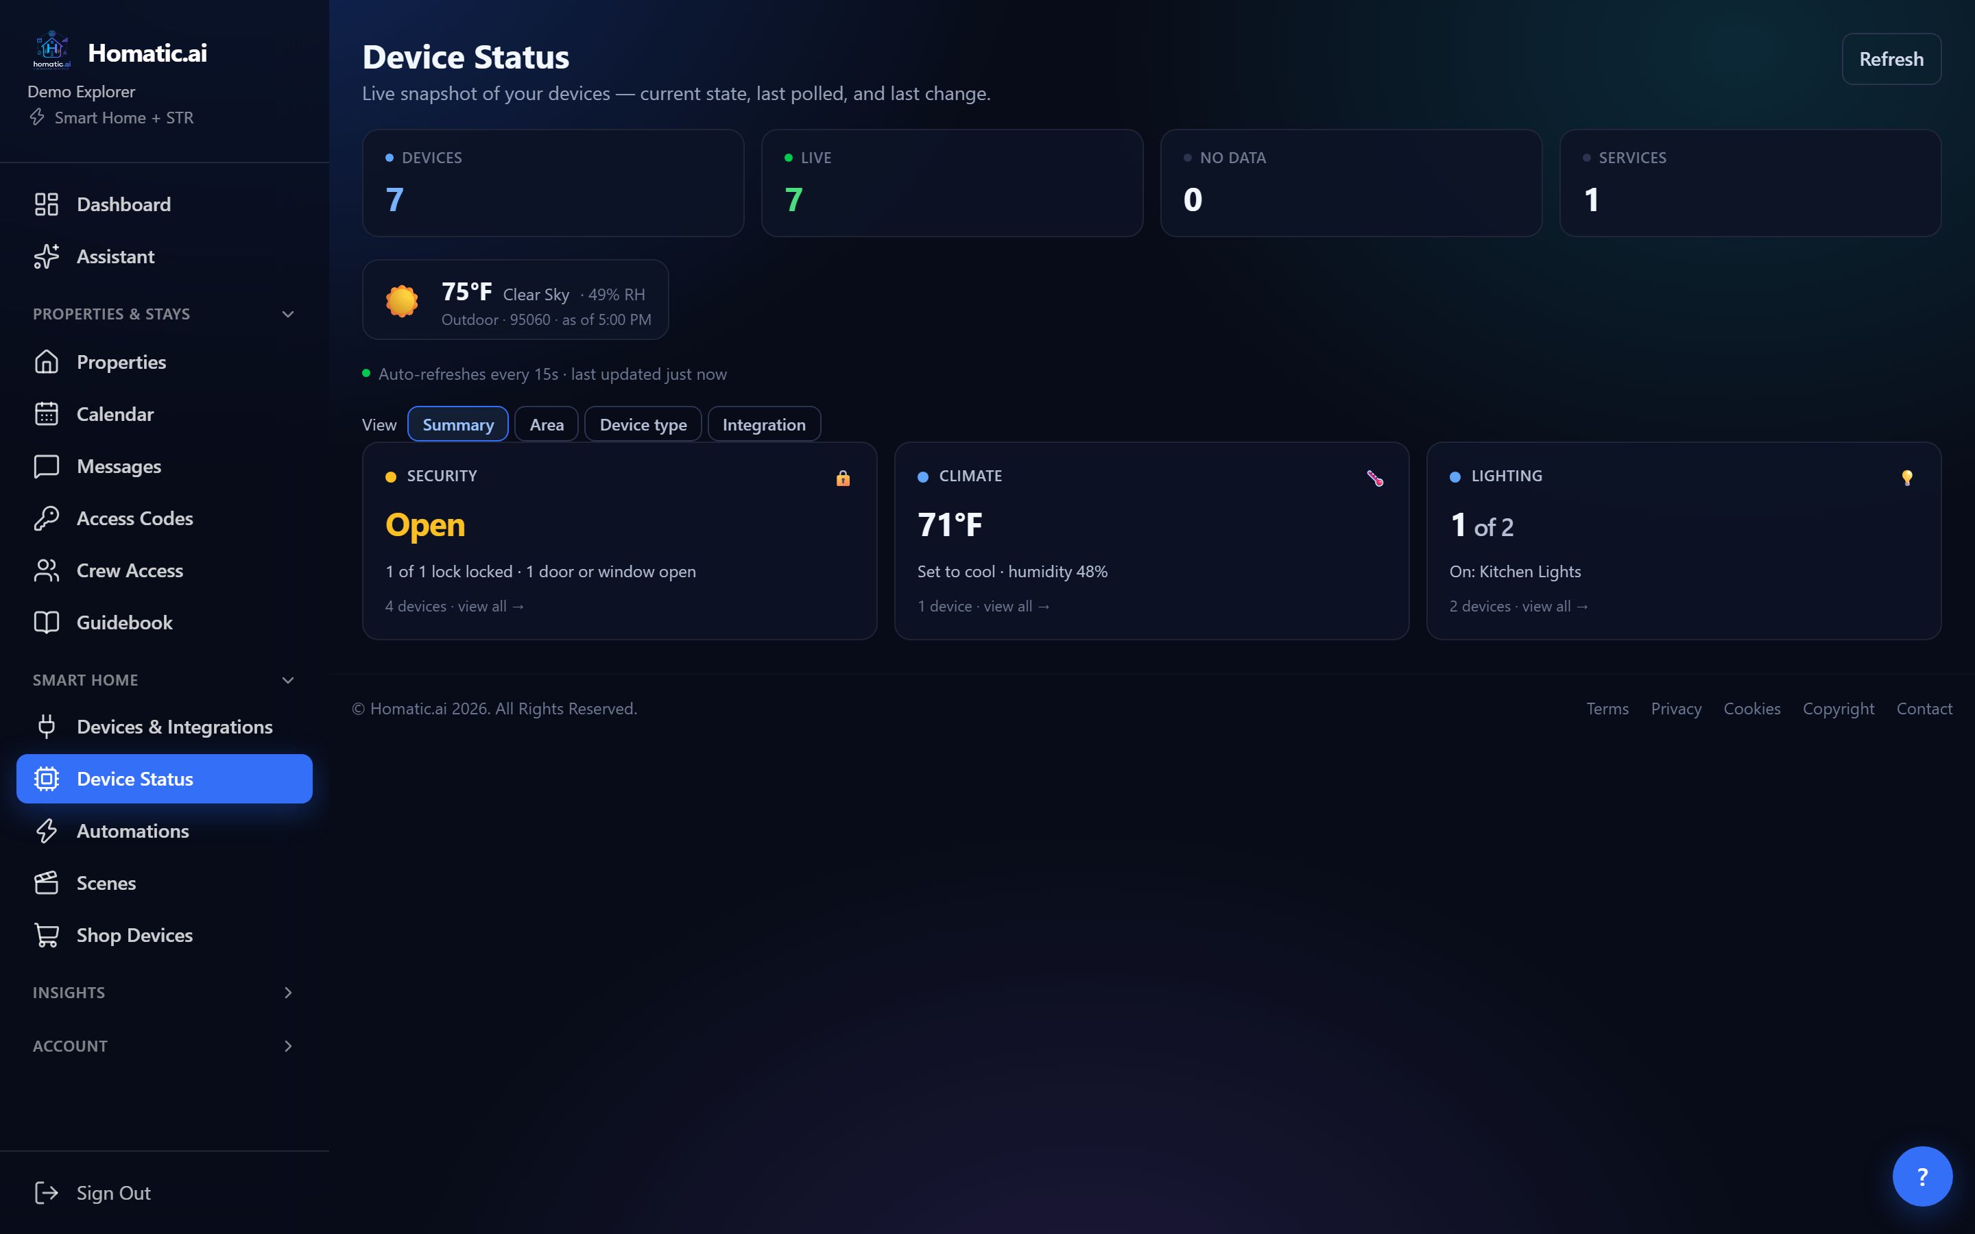Image resolution: width=1975 pixels, height=1234 pixels.
Task: Click the Services count card
Action: tap(1751, 183)
